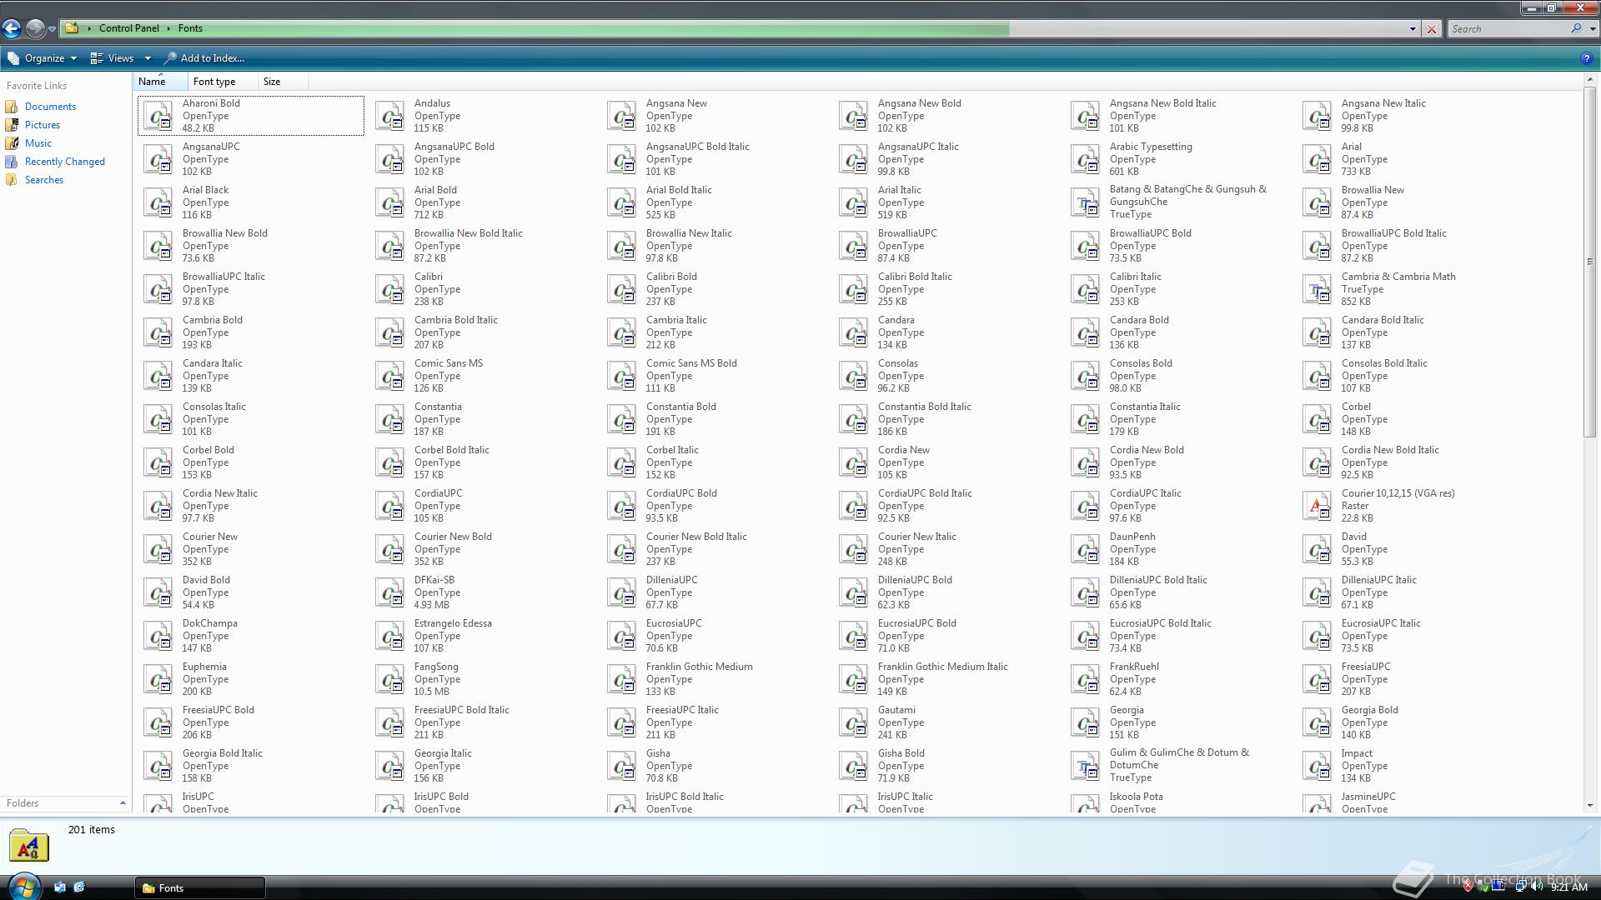
Task: Click the Back navigation arrow
Action: coord(11,28)
